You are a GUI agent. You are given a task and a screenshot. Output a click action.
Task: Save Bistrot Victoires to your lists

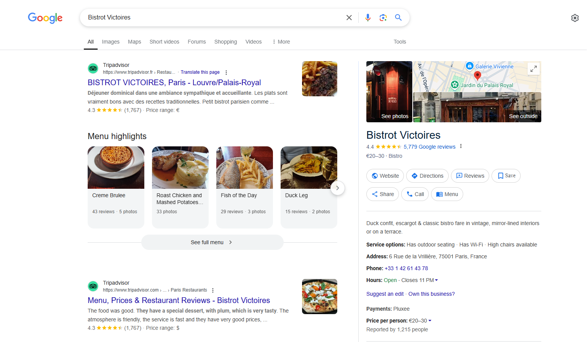[506, 176]
